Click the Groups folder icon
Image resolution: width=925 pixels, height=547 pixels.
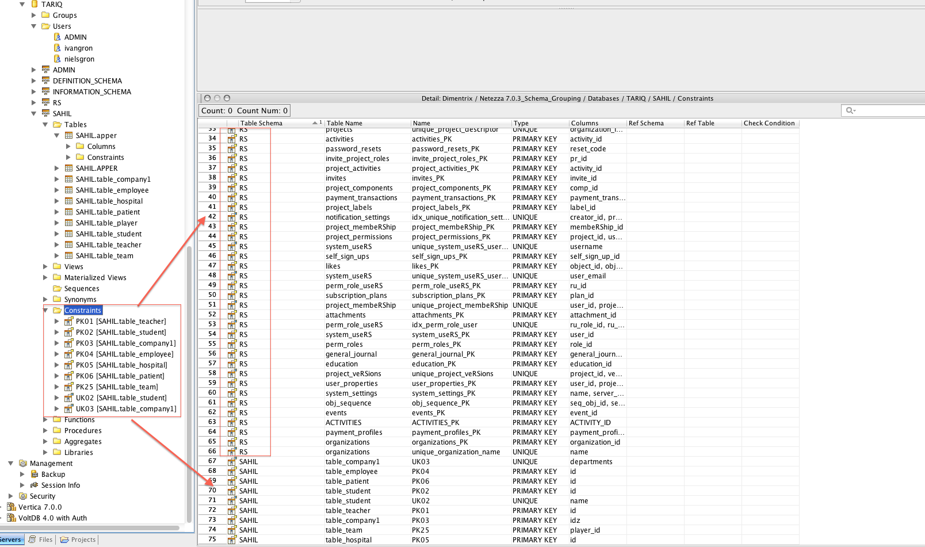[x=46, y=15]
